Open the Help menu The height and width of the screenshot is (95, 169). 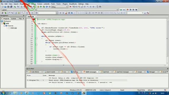[x=87, y=4]
